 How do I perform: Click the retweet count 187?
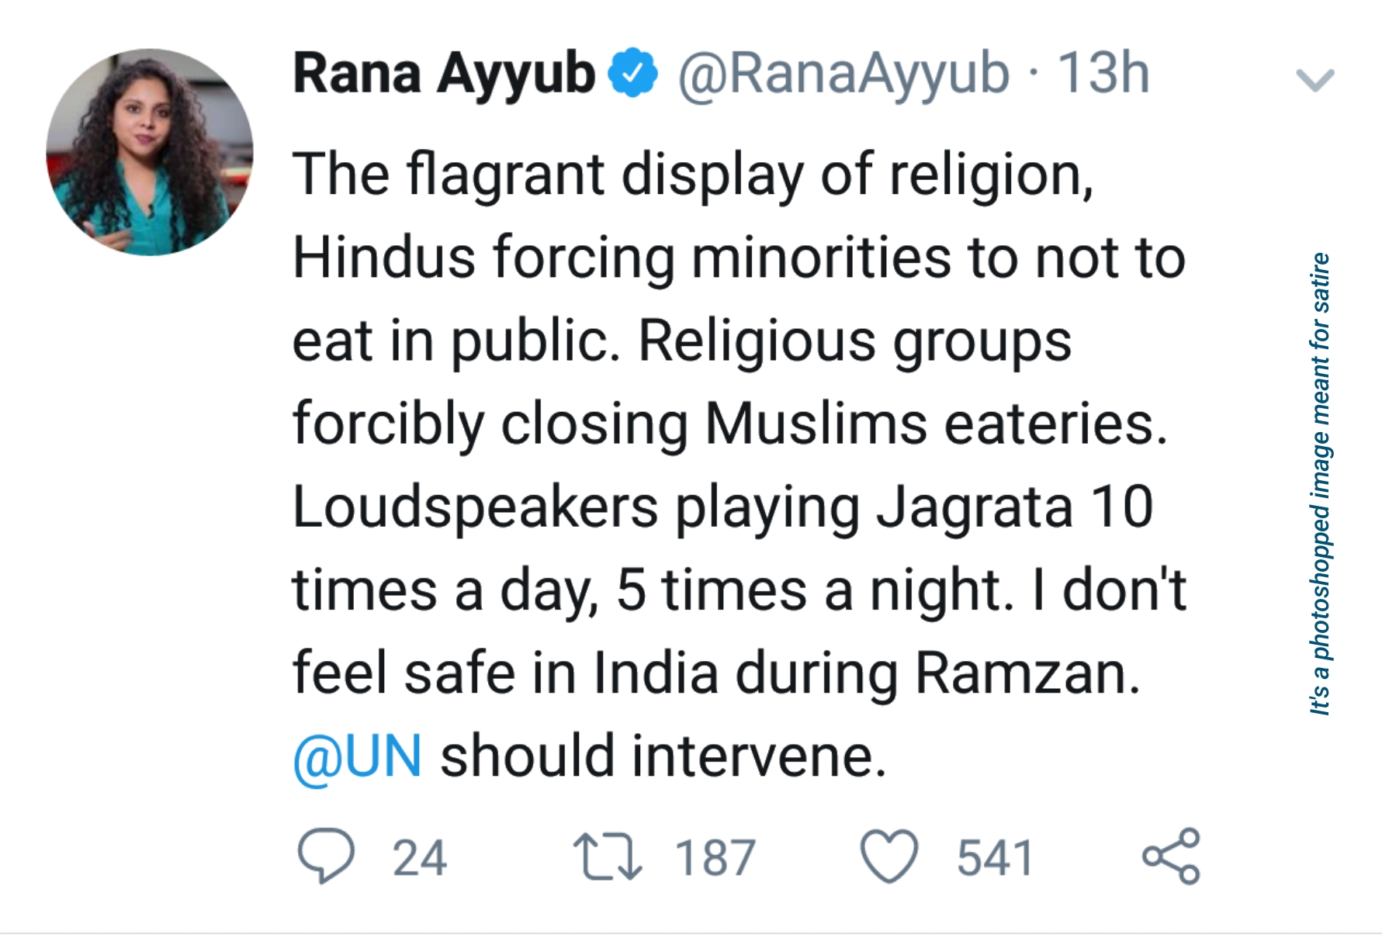(715, 858)
